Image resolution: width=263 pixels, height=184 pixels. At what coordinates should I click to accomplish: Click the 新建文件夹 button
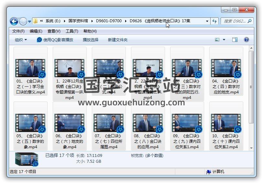click(x=118, y=40)
